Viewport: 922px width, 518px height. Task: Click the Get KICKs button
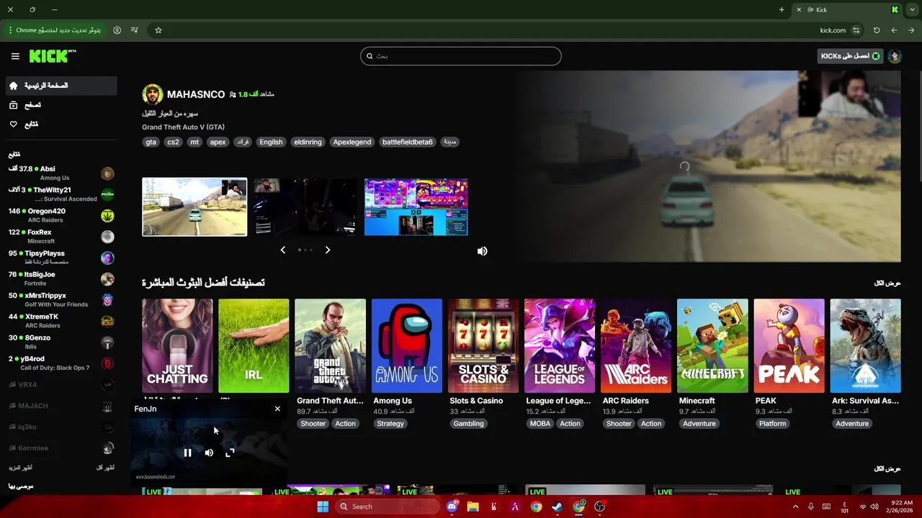[850, 56]
